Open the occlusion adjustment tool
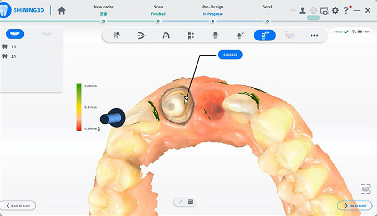Viewport: 377px width, 216px height. point(190,35)
